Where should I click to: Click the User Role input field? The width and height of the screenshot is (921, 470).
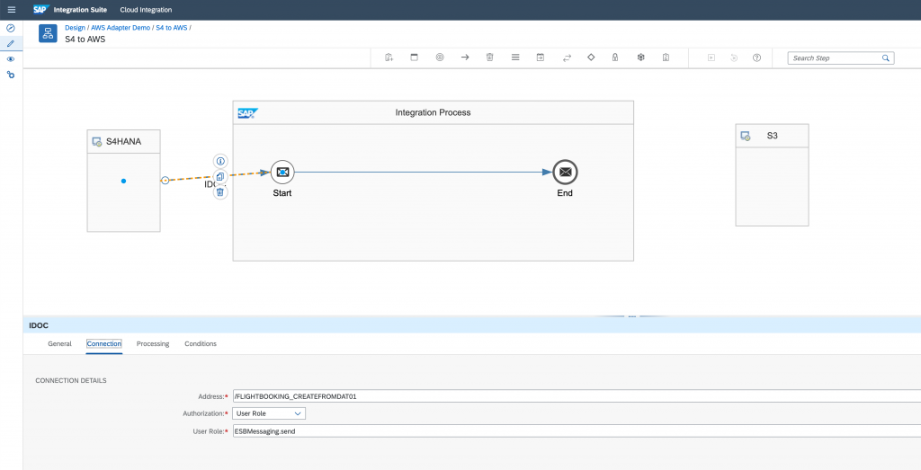[x=577, y=431]
